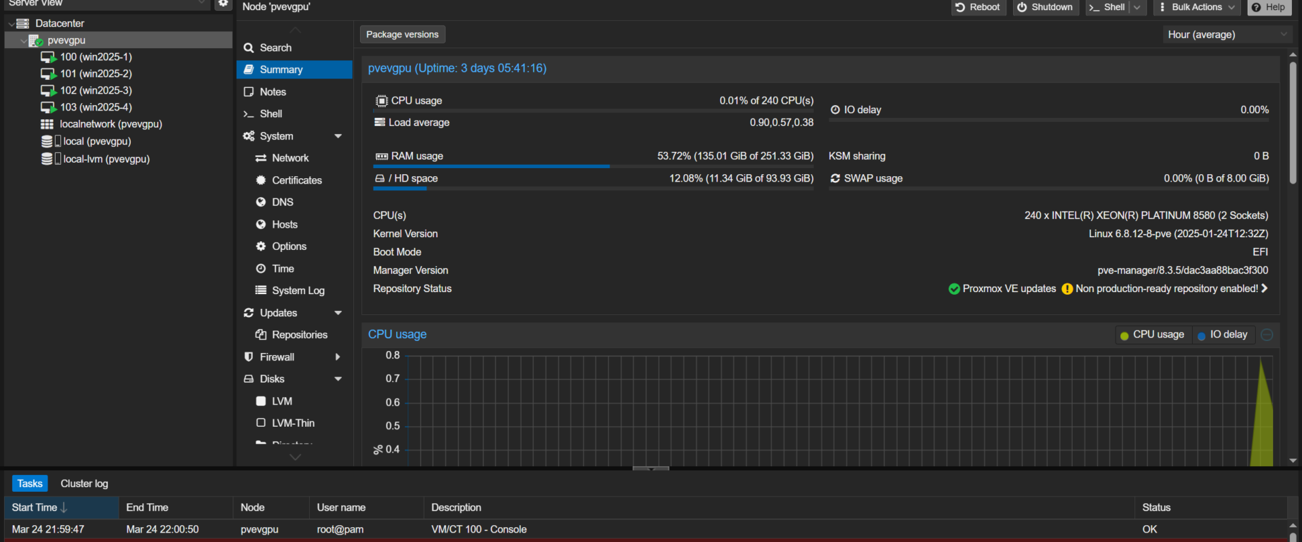Click the DNS globe icon

(260, 203)
